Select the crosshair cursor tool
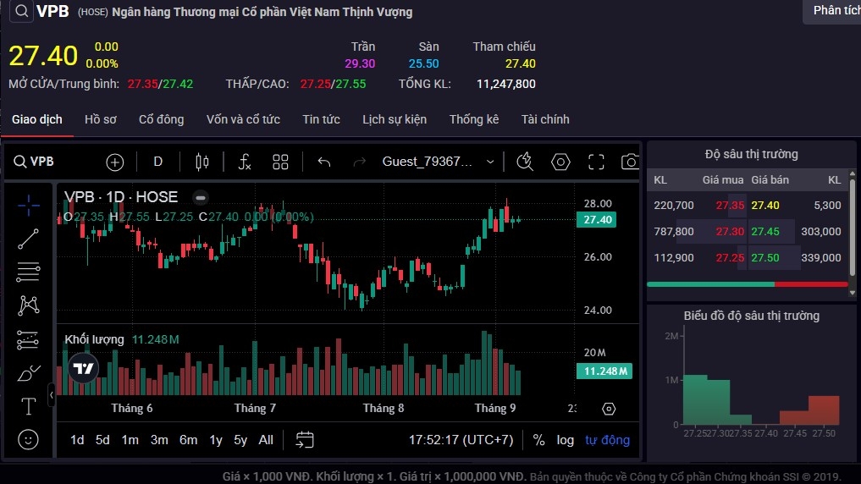This screenshot has width=861, height=484. [x=29, y=206]
